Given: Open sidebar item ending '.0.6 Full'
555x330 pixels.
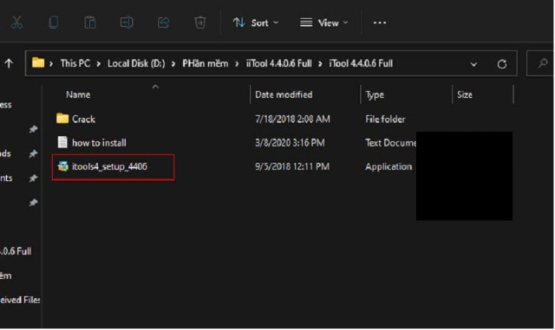Looking at the screenshot, I should tap(16, 251).
